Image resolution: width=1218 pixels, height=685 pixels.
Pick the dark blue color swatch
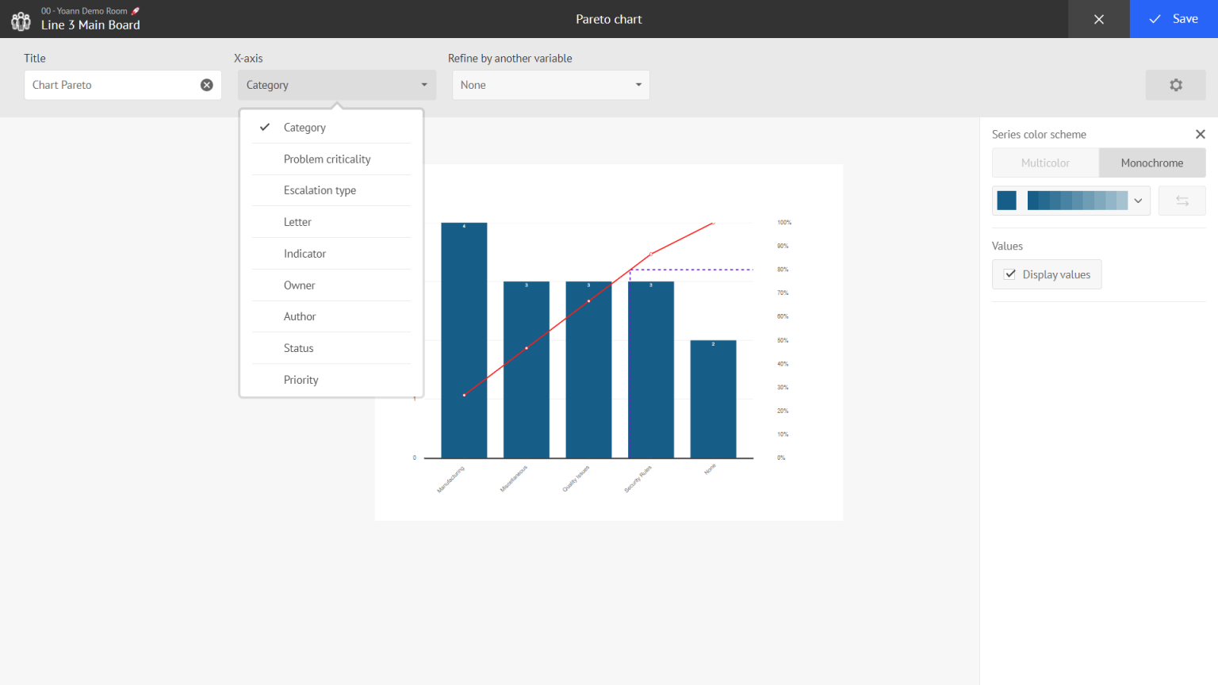click(x=1005, y=200)
